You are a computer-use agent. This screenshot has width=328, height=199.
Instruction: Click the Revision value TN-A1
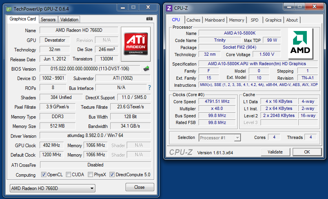coord(308,78)
